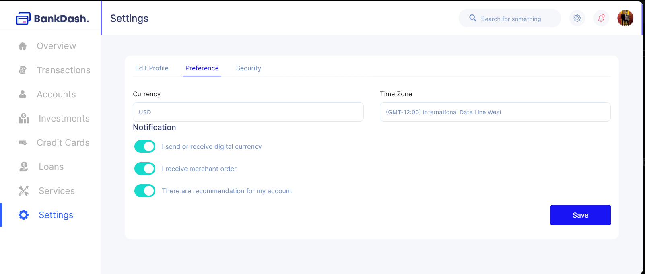Toggle account recommendation notification switch
This screenshot has height=274, width=645.
click(145, 191)
